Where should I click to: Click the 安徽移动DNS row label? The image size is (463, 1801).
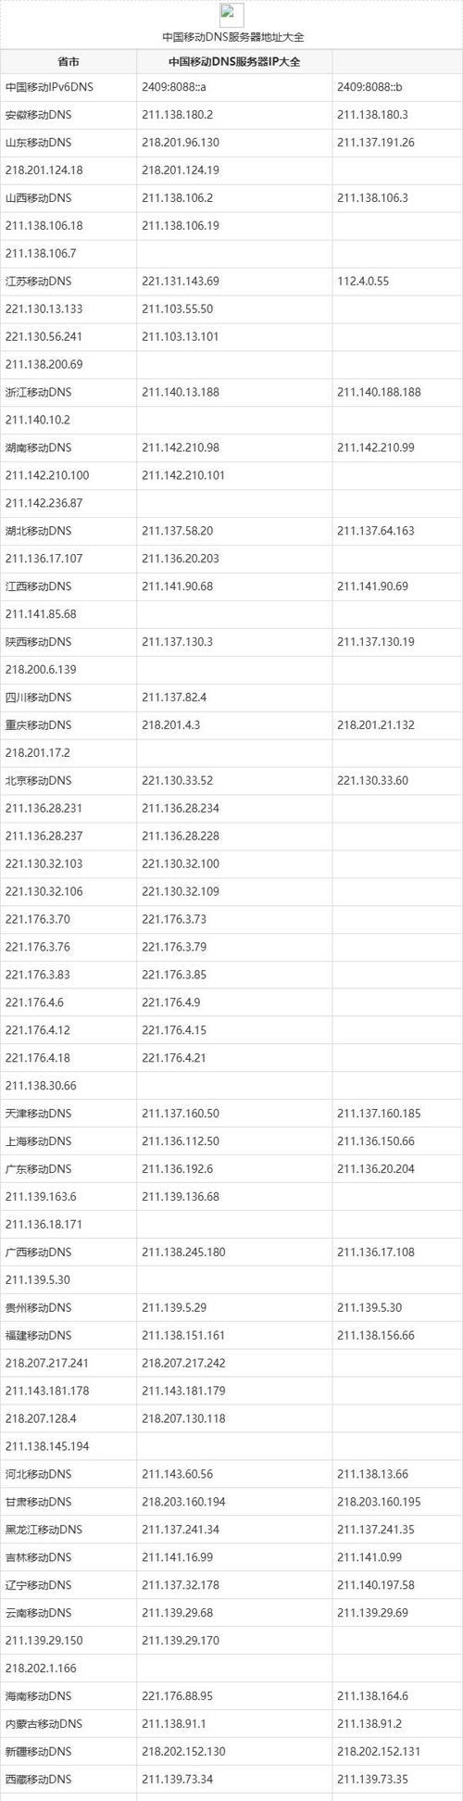pyautogui.click(x=37, y=115)
